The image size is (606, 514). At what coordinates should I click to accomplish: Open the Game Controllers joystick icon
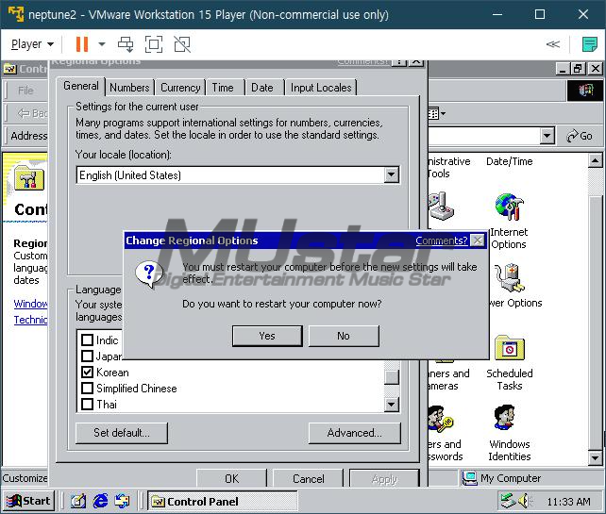441,206
